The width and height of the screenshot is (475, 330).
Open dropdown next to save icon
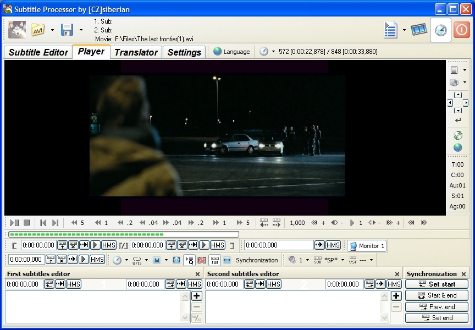[81, 30]
